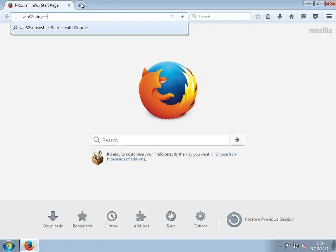
Task: Open Bookmarks from bottom launcher
Action: pyautogui.click(x=82, y=220)
